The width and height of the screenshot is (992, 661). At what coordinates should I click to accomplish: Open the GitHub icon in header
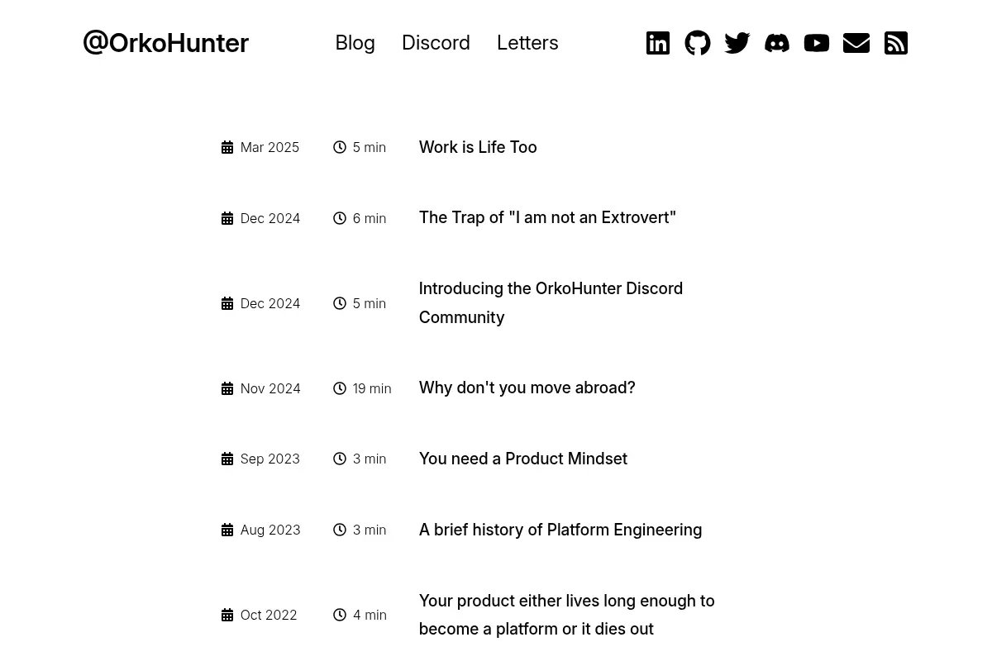698,43
